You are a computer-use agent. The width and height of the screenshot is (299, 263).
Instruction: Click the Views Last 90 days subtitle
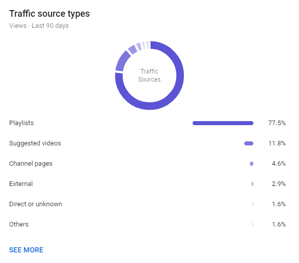[39, 26]
